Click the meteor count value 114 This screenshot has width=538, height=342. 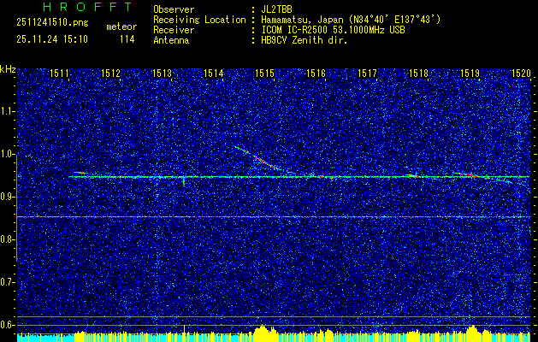[x=127, y=39]
